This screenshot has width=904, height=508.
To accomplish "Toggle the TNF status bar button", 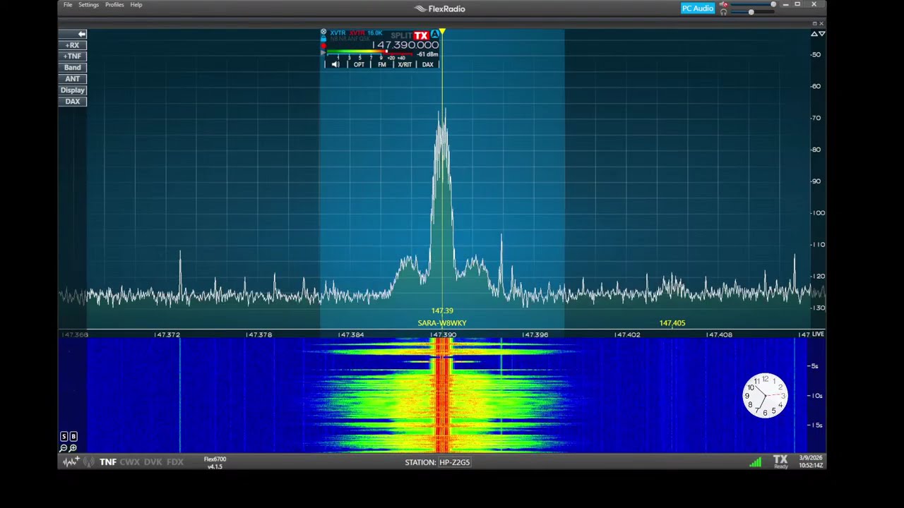I will coord(108,462).
